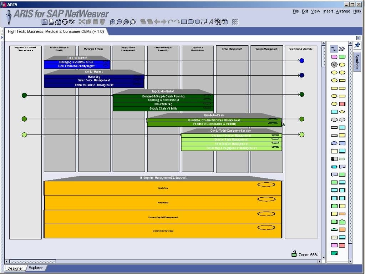Pick the gray circle V symbol
Screen dimensions: 365x274
(334, 65)
